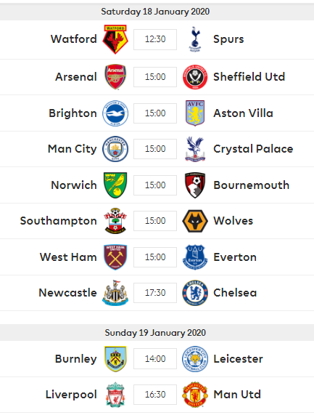Click the Everton team name
The height and width of the screenshot is (415, 314).
235,257
